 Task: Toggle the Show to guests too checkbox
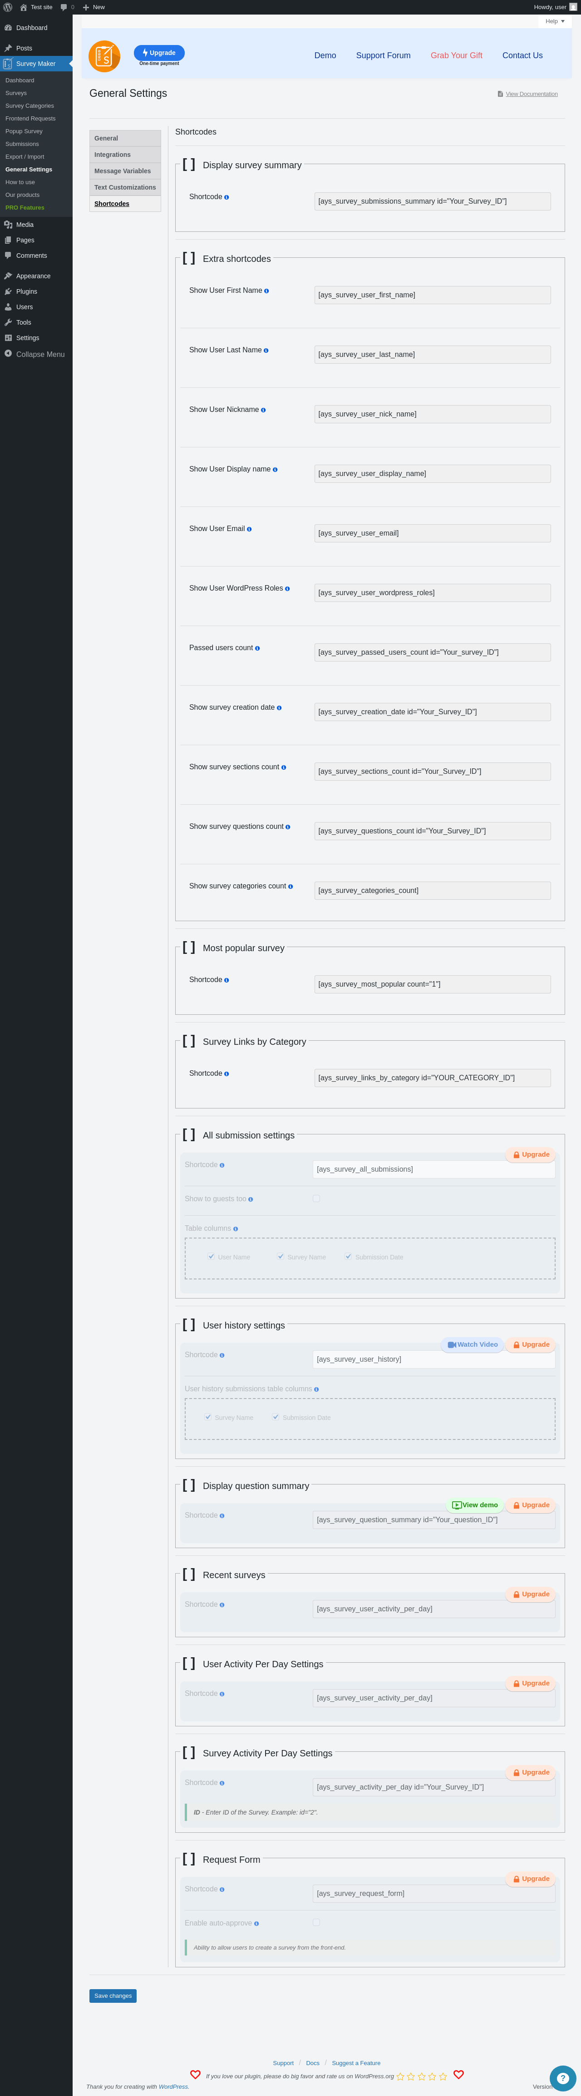pos(316,1198)
